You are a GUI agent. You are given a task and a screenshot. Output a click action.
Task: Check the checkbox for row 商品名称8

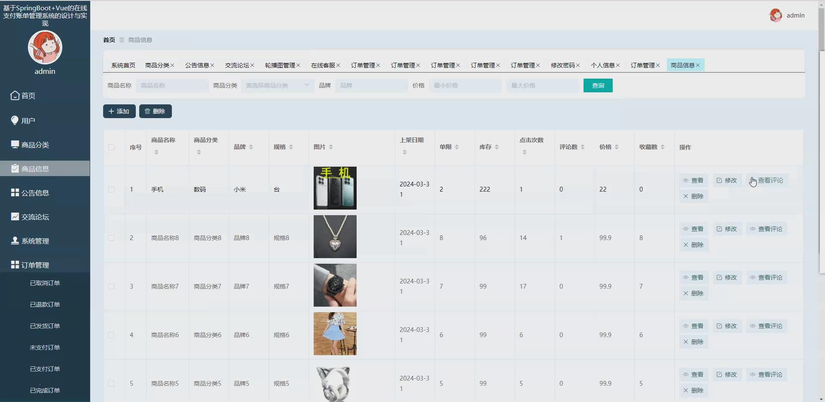coord(111,238)
